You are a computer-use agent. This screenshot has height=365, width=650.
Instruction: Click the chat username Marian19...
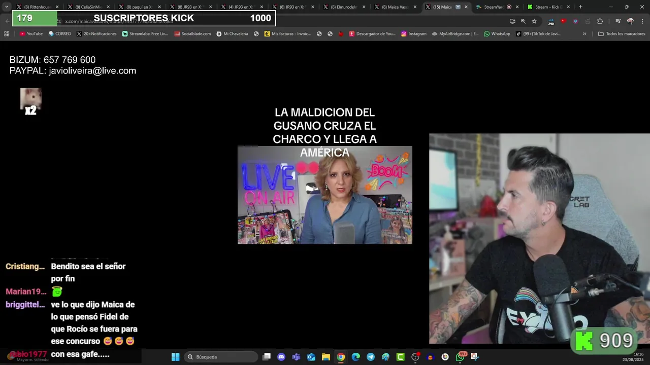tap(26, 291)
